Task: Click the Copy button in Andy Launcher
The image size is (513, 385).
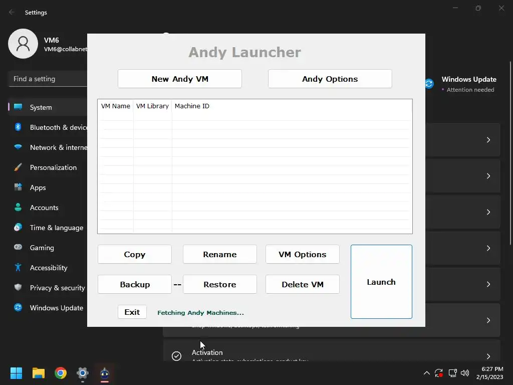Action: 134,254
